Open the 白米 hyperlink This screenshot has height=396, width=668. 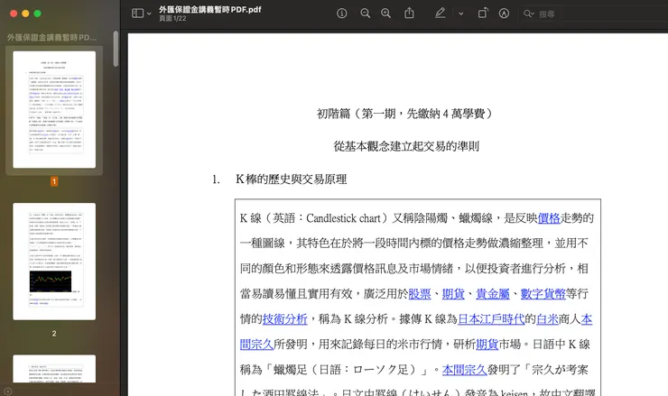point(547,319)
